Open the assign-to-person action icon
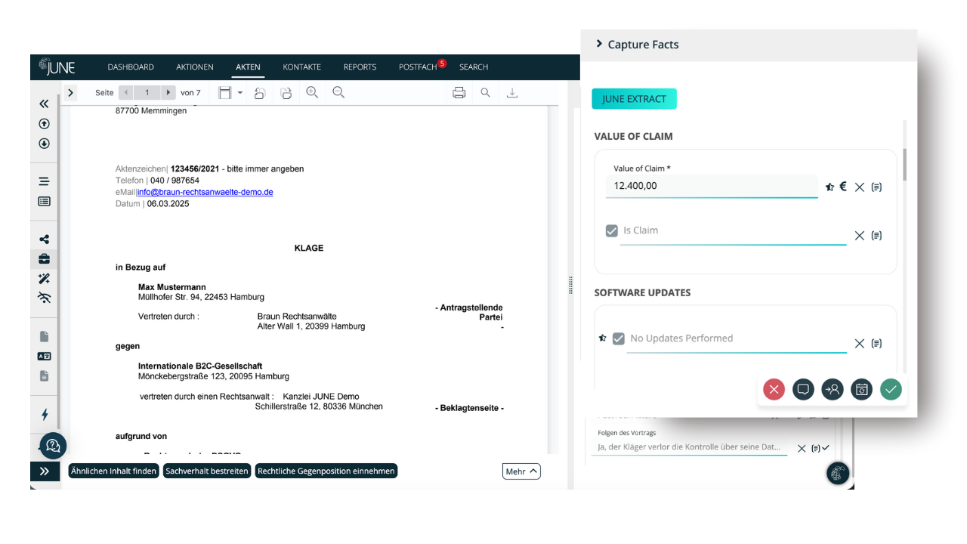The height and width of the screenshot is (544, 967). tap(832, 389)
